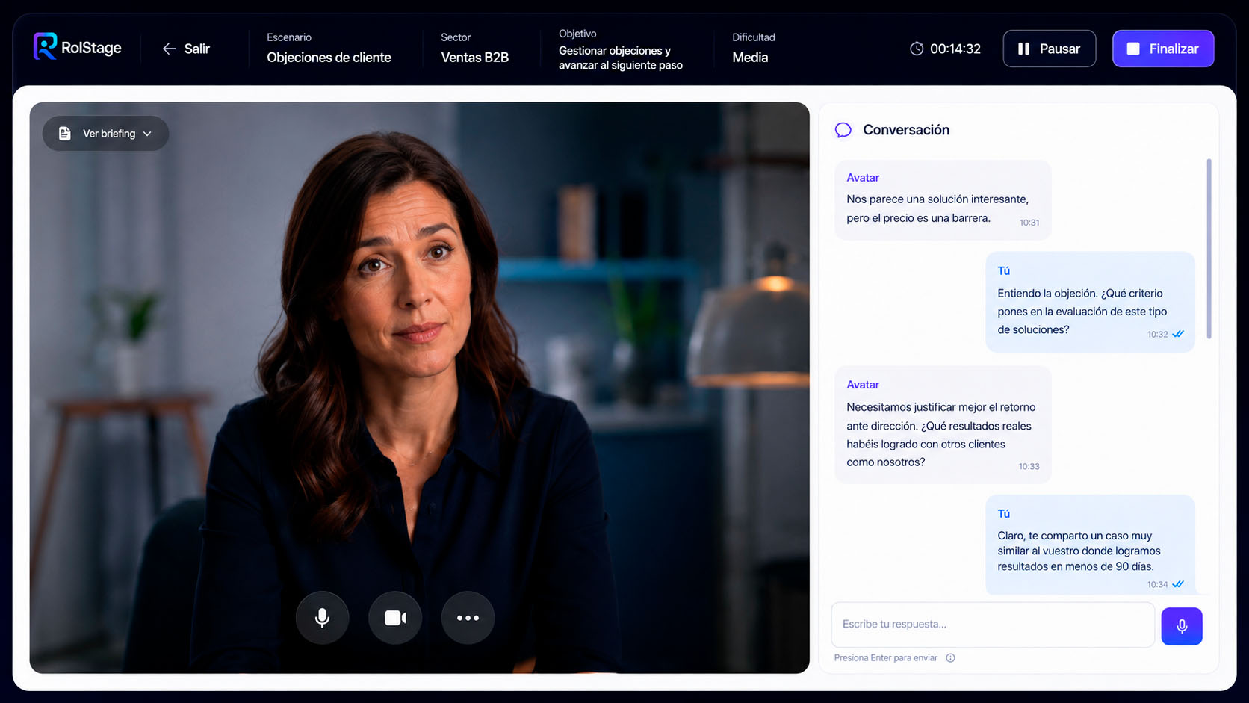This screenshot has width=1249, height=703.
Task: Click the Gestionar objeciones objective text
Action: click(621, 58)
